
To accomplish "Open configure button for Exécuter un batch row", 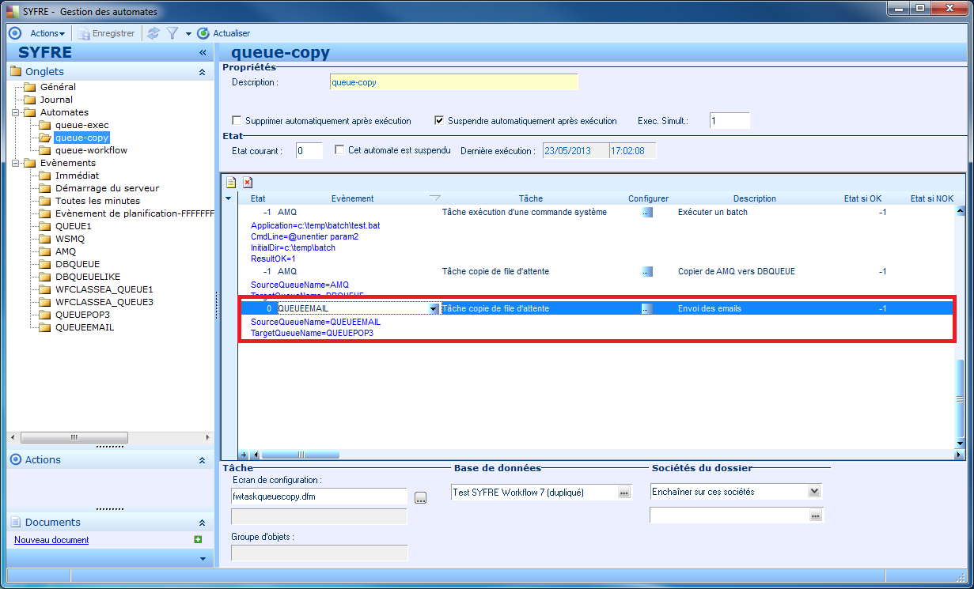I will (647, 213).
